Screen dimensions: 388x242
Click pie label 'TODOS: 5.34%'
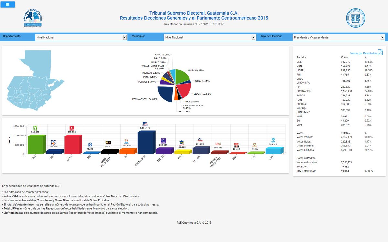coord(147,82)
